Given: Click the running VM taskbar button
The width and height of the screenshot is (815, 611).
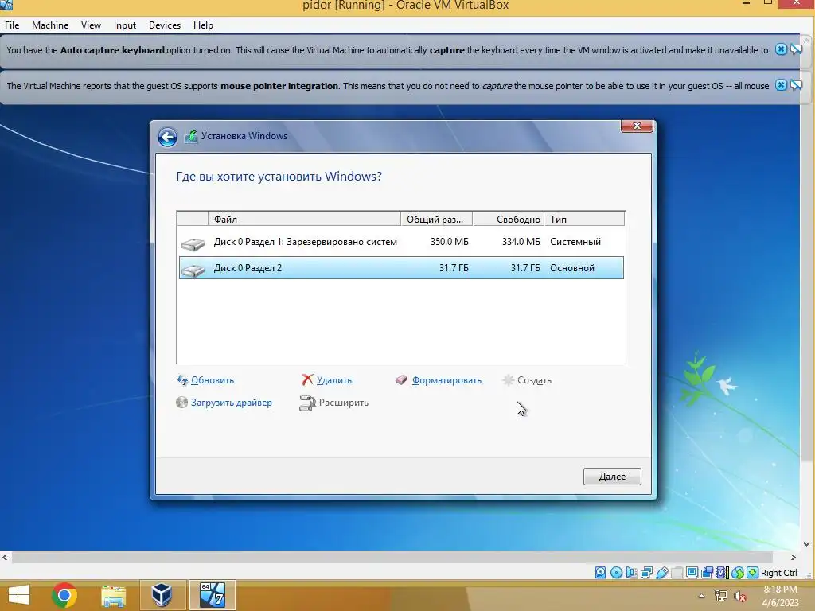Looking at the screenshot, I should (212, 595).
